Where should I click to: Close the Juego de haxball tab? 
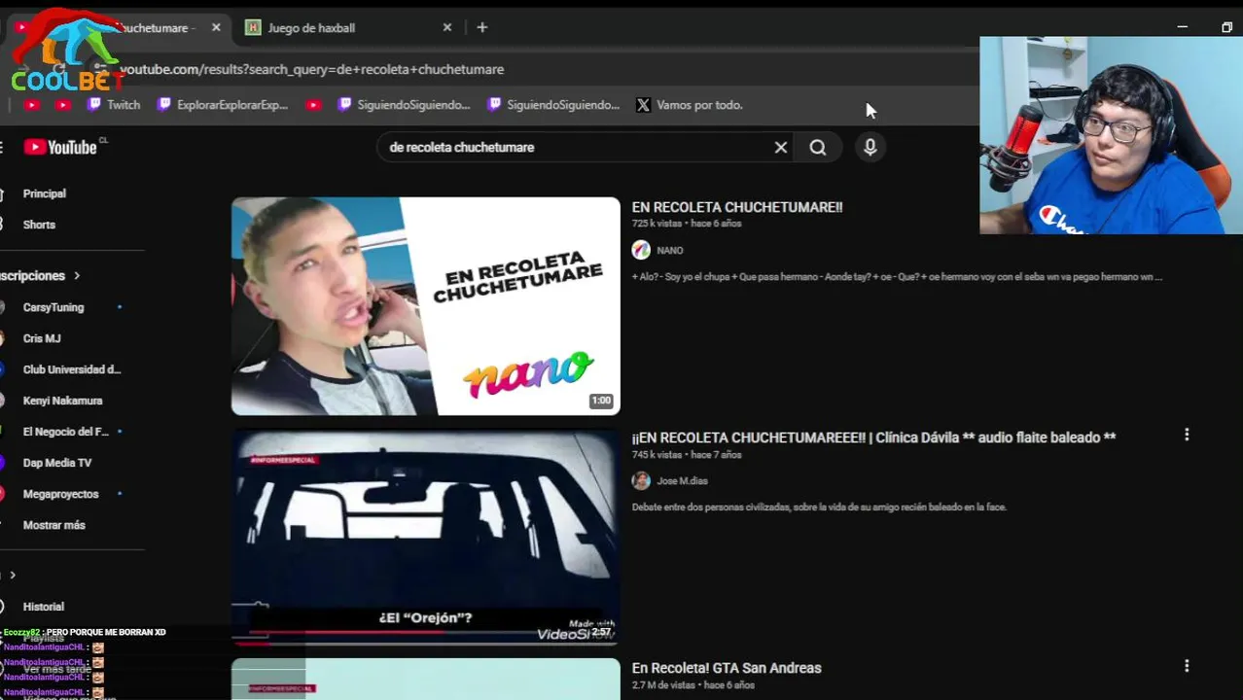[447, 27]
